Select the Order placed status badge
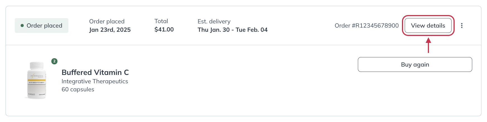This screenshot has height=122, width=487. tap(42, 26)
